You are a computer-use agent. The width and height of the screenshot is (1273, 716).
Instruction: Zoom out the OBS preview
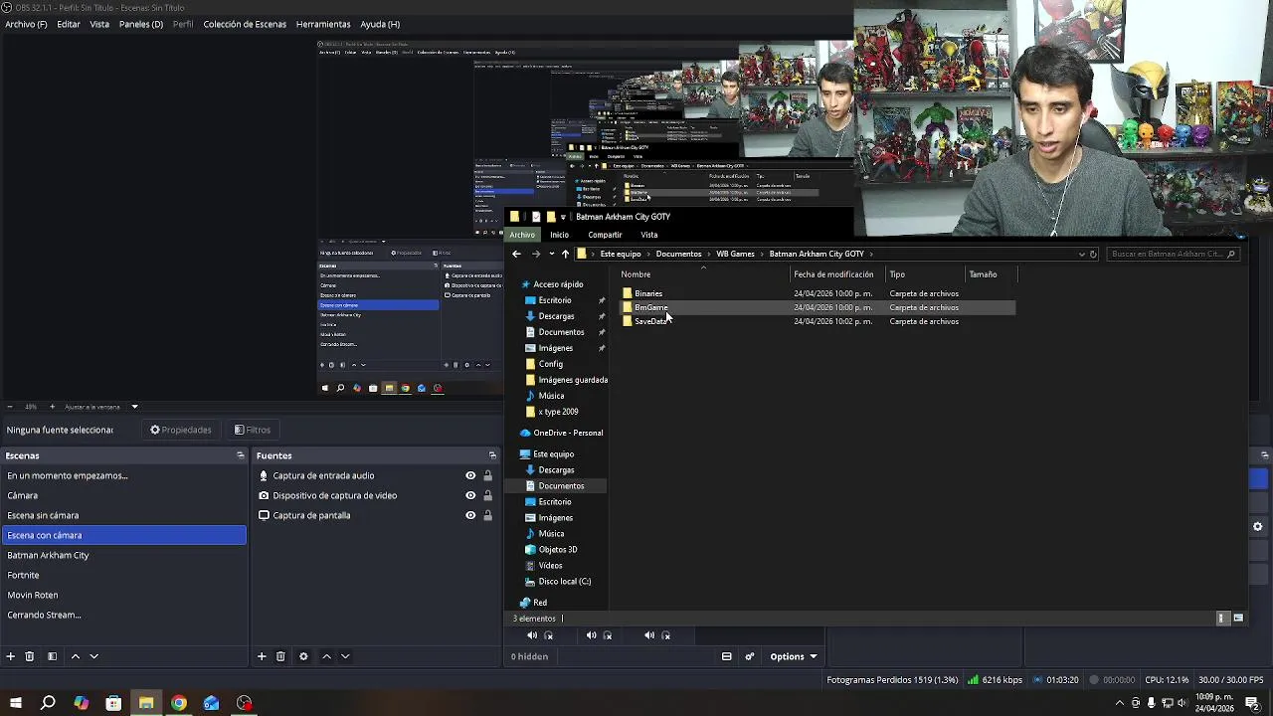click(x=9, y=407)
